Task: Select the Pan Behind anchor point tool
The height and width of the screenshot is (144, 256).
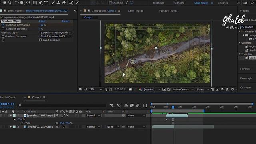Action: click(x=28, y=2)
